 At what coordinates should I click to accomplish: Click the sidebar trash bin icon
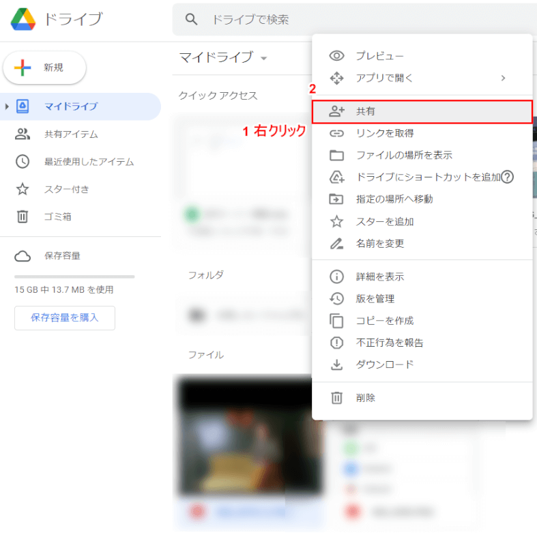coord(23,216)
